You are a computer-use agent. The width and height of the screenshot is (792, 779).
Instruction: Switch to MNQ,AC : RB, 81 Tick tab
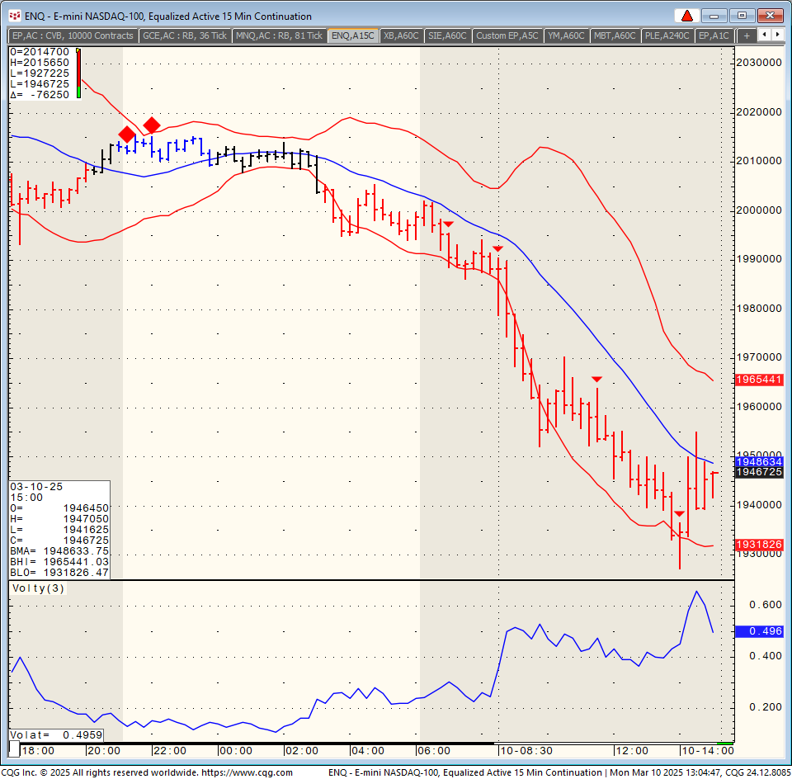279,35
